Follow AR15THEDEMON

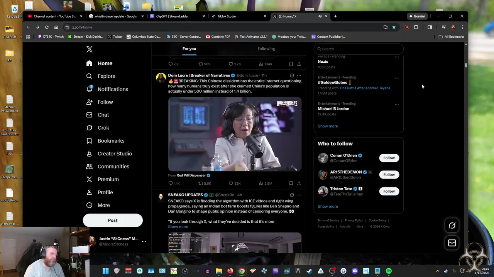point(389,175)
